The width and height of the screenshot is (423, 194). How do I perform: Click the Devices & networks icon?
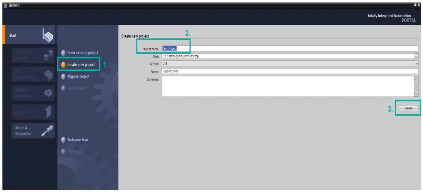(48, 55)
